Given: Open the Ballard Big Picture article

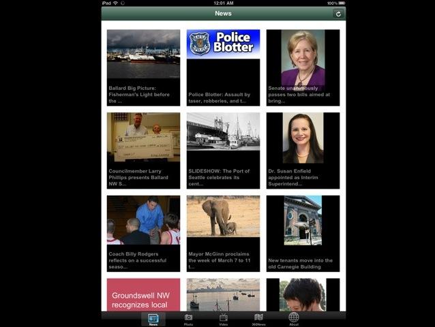Looking at the screenshot, I should click(143, 67).
